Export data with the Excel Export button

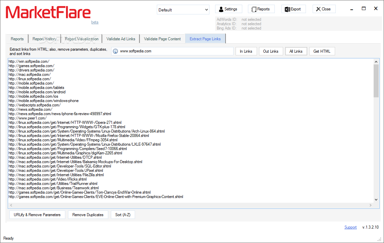(x=294, y=9)
